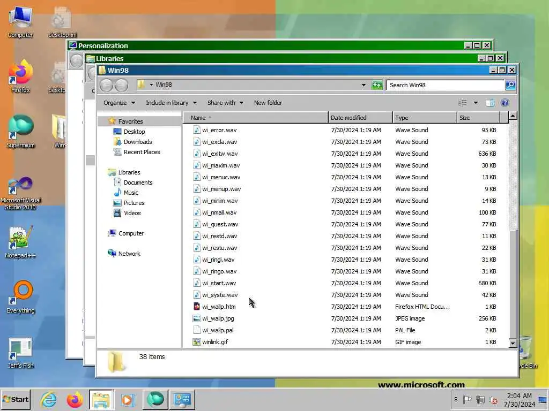549x411 pixels.
Task: Select Libraries in navigation pane
Action: pyautogui.click(x=129, y=172)
